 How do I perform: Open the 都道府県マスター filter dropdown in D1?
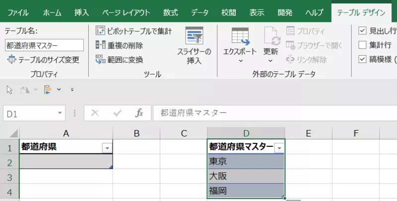[x=279, y=147]
